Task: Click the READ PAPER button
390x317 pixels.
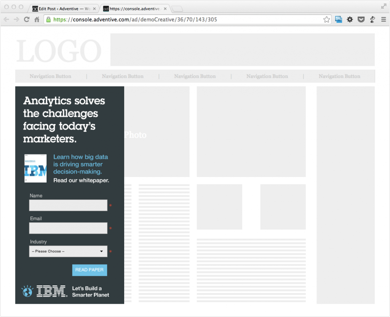Action: [x=90, y=270]
